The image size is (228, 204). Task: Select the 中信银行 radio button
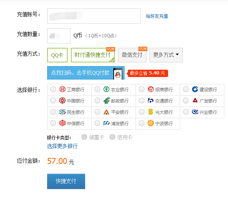click(53, 123)
